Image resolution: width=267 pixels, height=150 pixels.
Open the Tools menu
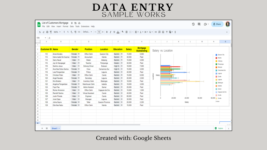(77, 26)
